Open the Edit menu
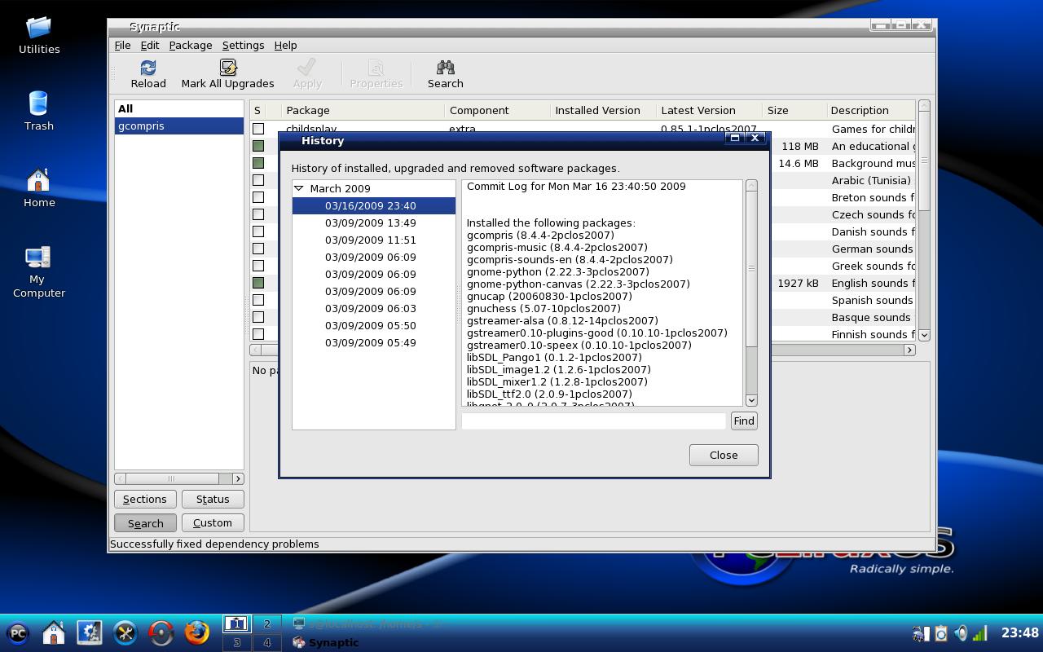The image size is (1043, 652). (150, 45)
